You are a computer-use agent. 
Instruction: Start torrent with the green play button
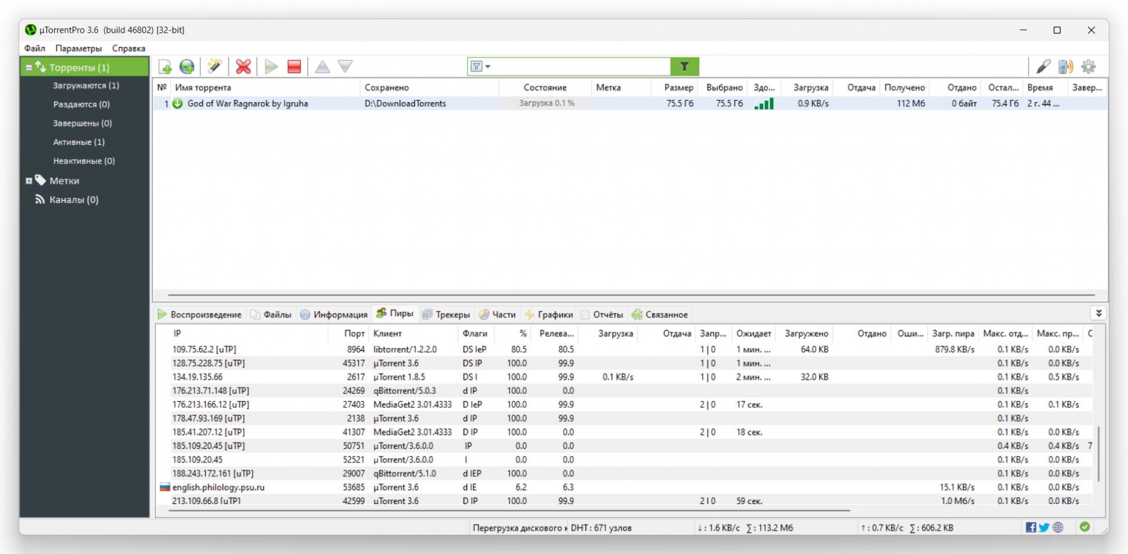pos(271,67)
